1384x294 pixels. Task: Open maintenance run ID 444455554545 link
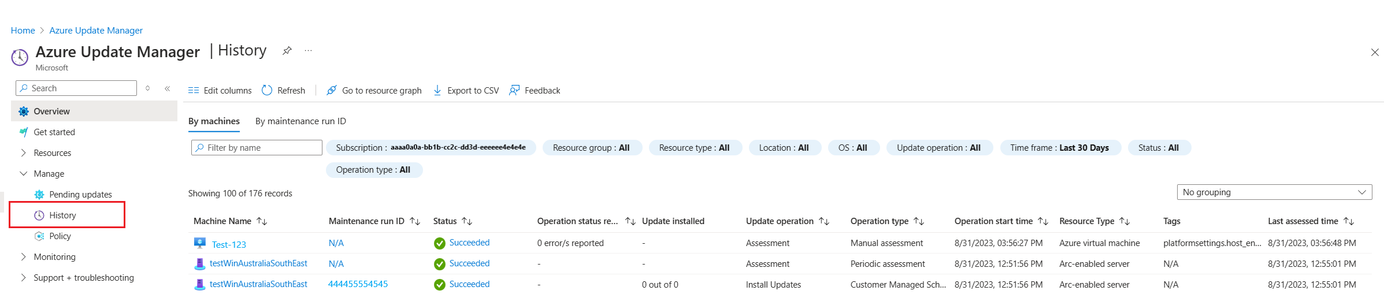click(358, 284)
